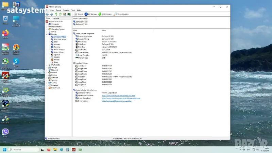Click the Back navigation arrow in toolbar
The width and height of the screenshot is (272, 153).
pos(48,14)
